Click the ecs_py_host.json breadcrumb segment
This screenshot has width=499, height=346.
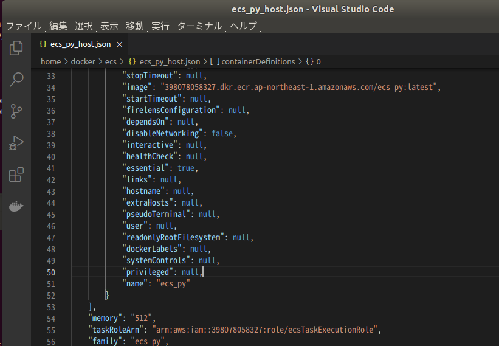tap(164, 62)
